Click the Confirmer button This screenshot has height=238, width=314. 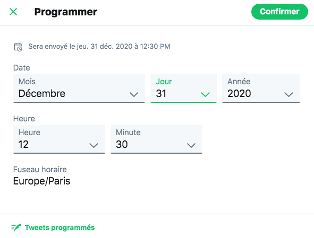(x=279, y=12)
